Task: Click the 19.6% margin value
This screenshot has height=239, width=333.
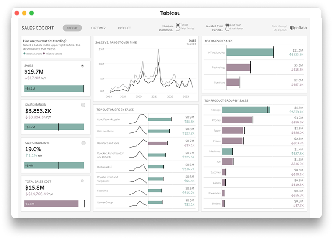Action: [33, 149]
